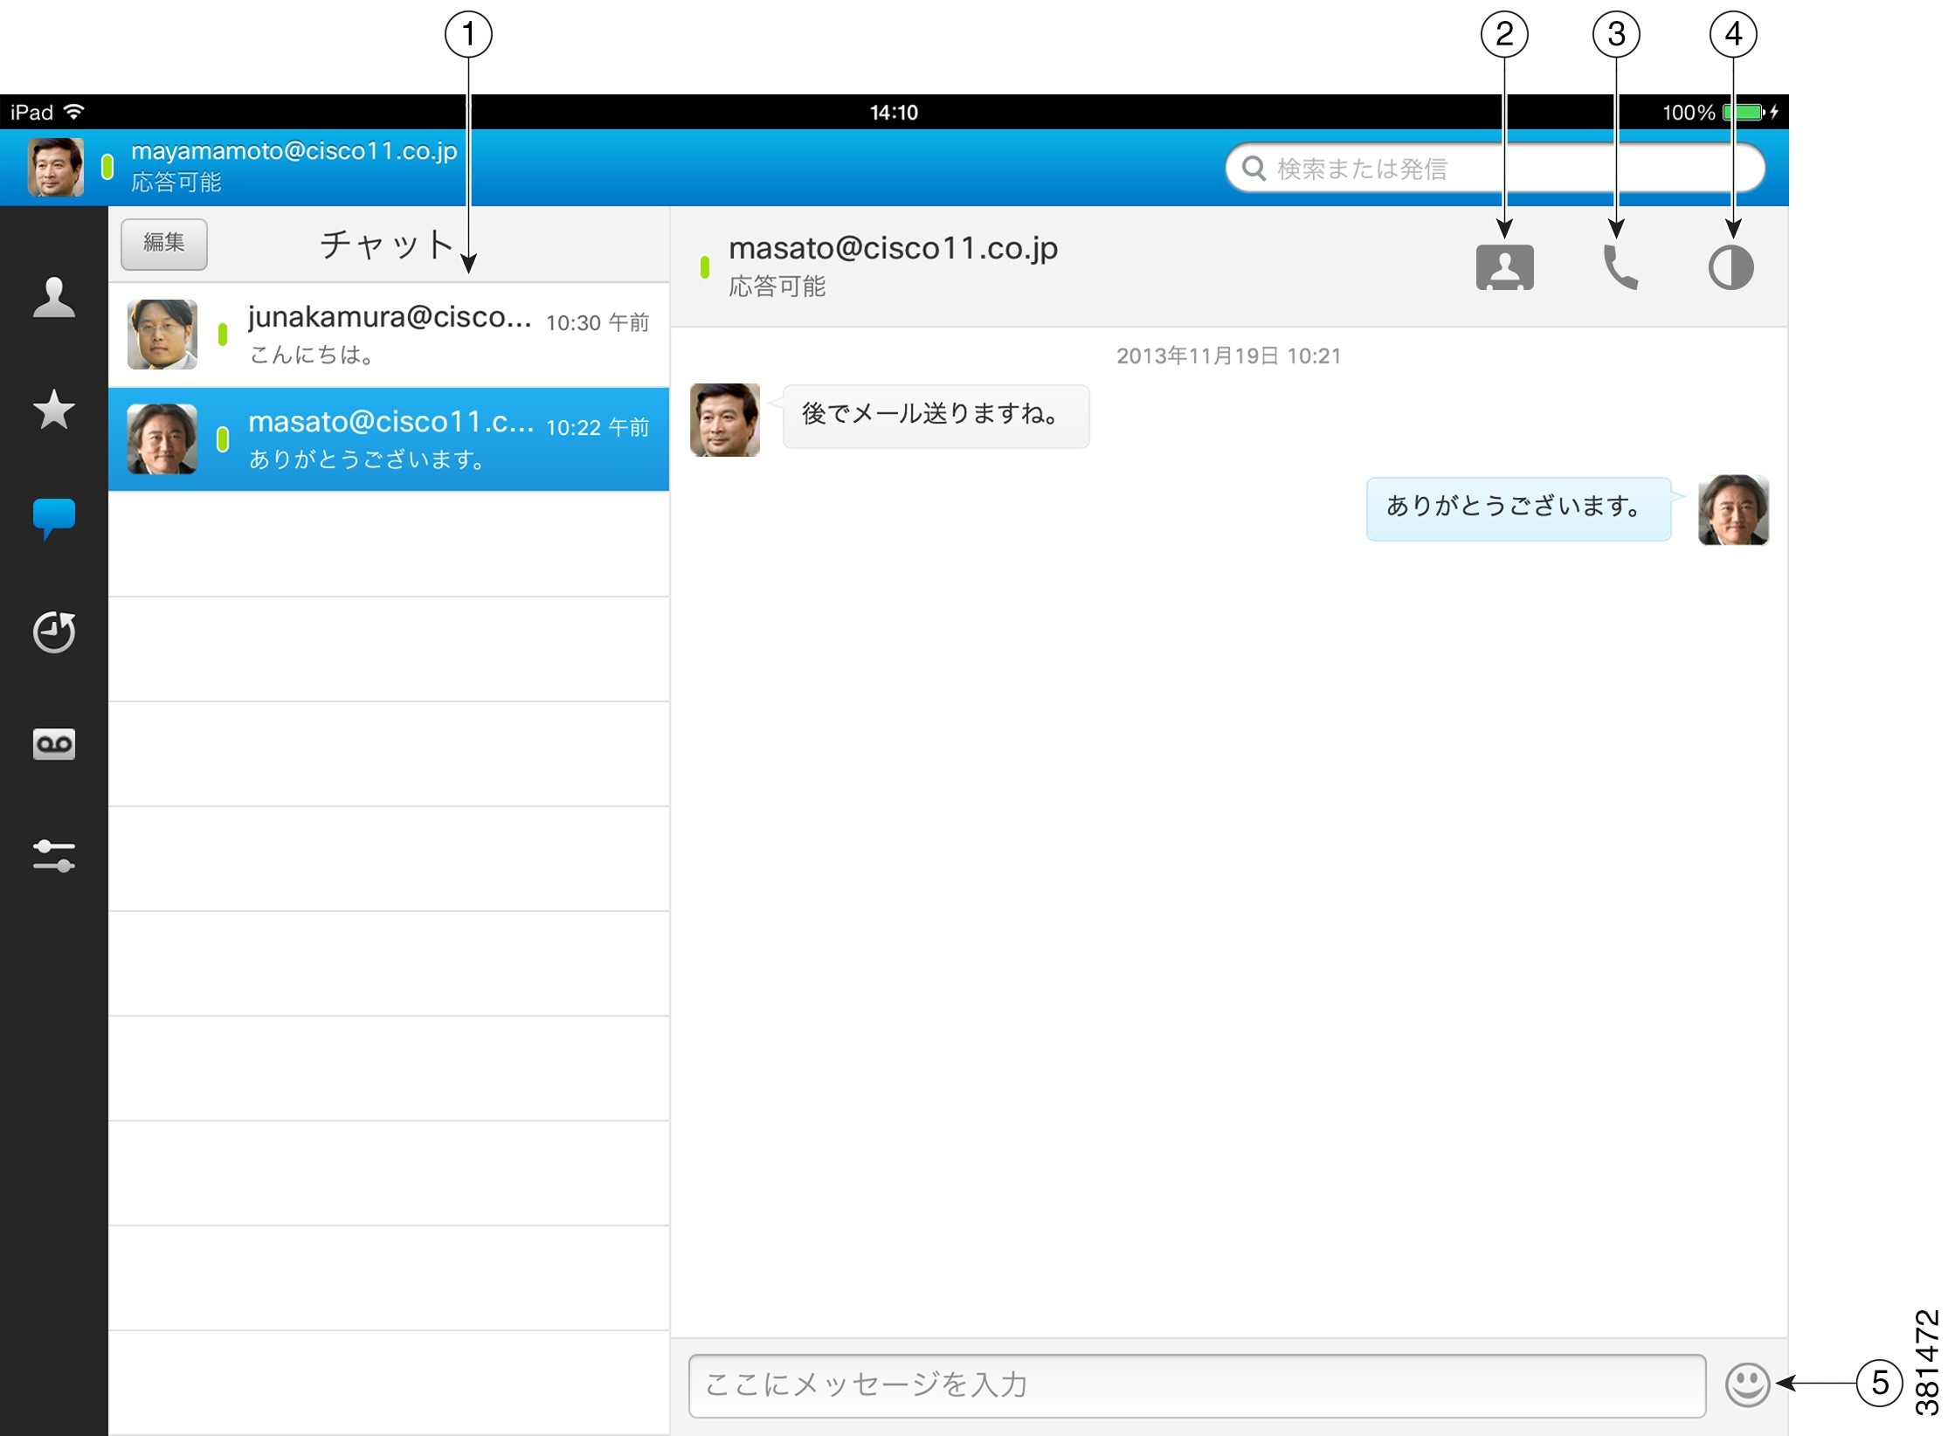Open Voicemail with the tape icon

pos(52,744)
